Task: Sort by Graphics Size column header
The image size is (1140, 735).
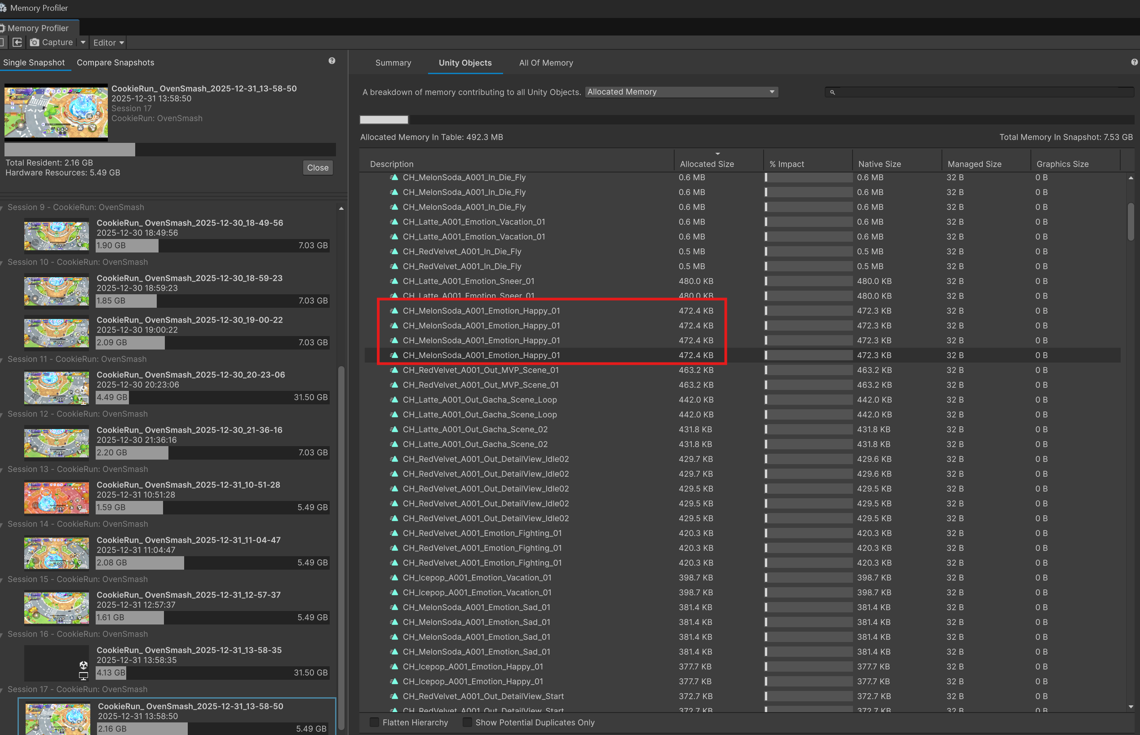Action: click(x=1076, y=164)
